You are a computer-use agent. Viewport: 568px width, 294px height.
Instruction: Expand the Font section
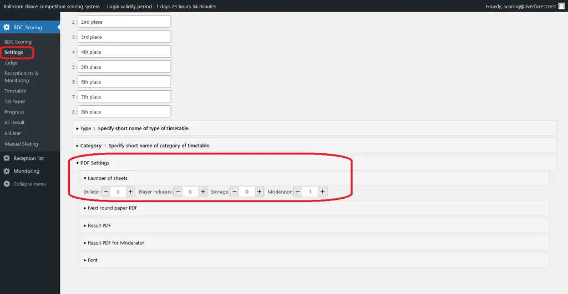pyautogui.click(x=90, y=260)
